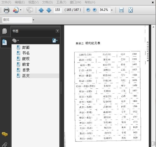Toggle the comments panel sidebar icon
The width and height of the screenshot is (156, 147).
tap(5, 134)
